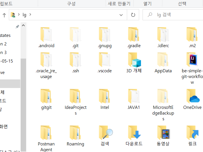
Task: Click navigation pane scroll up arrow
Action: click(x=23, y=25)
